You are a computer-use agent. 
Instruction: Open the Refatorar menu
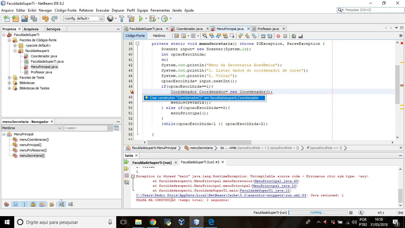coord(86,10)
